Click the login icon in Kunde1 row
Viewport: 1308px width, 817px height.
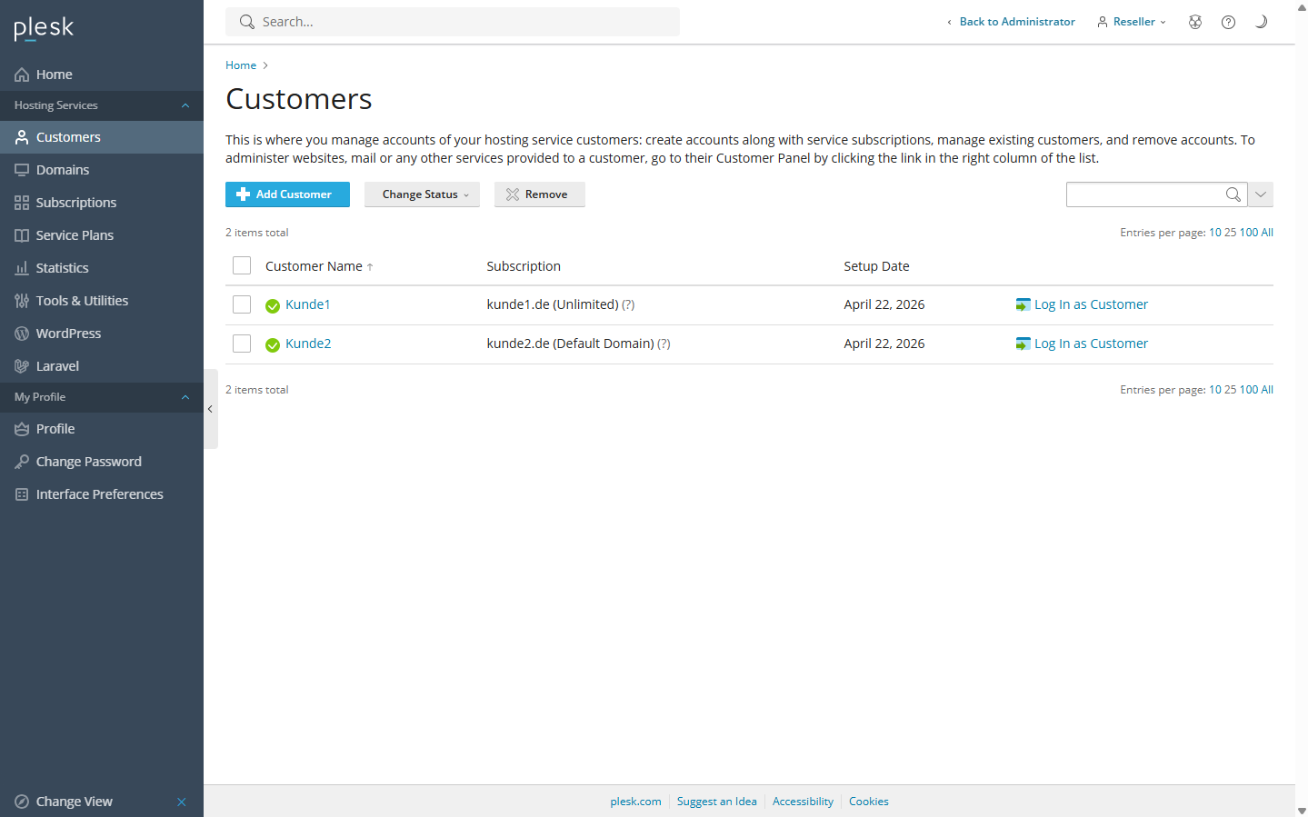tap(1023, 304)
